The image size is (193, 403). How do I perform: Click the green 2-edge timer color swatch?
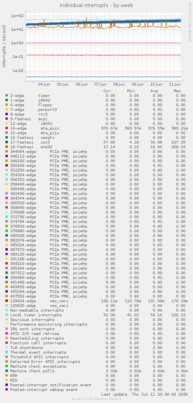tap(7, 95)
